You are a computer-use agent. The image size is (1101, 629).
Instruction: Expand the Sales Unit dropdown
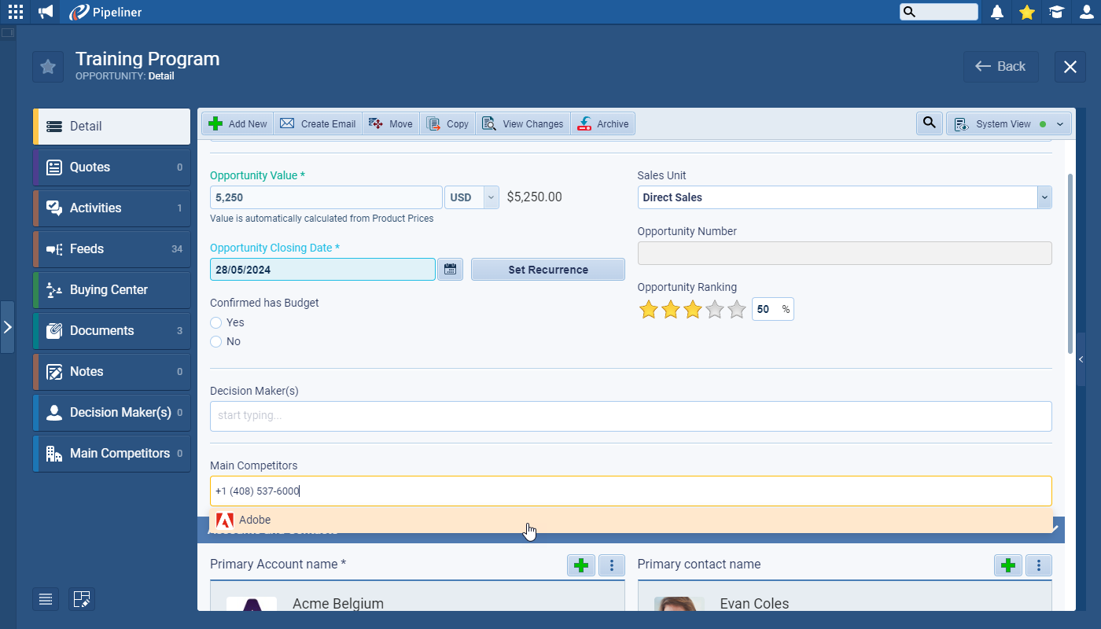[1044, 197]
